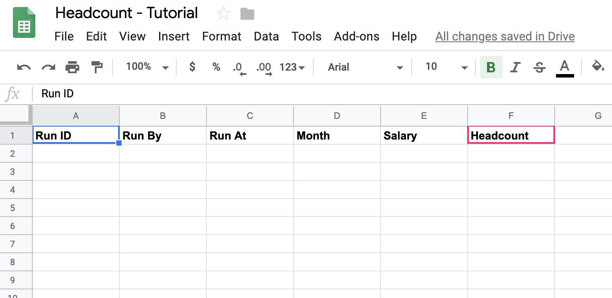Open the 123 more formats dropdown
The width and height of the screenshot is (612, 298).
coord(292,67)
